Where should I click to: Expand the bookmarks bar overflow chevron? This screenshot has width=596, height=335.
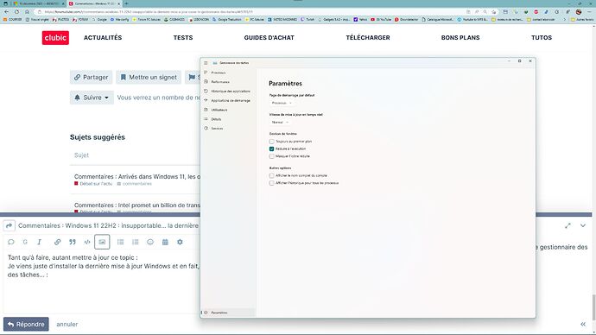tap(564, 19)
